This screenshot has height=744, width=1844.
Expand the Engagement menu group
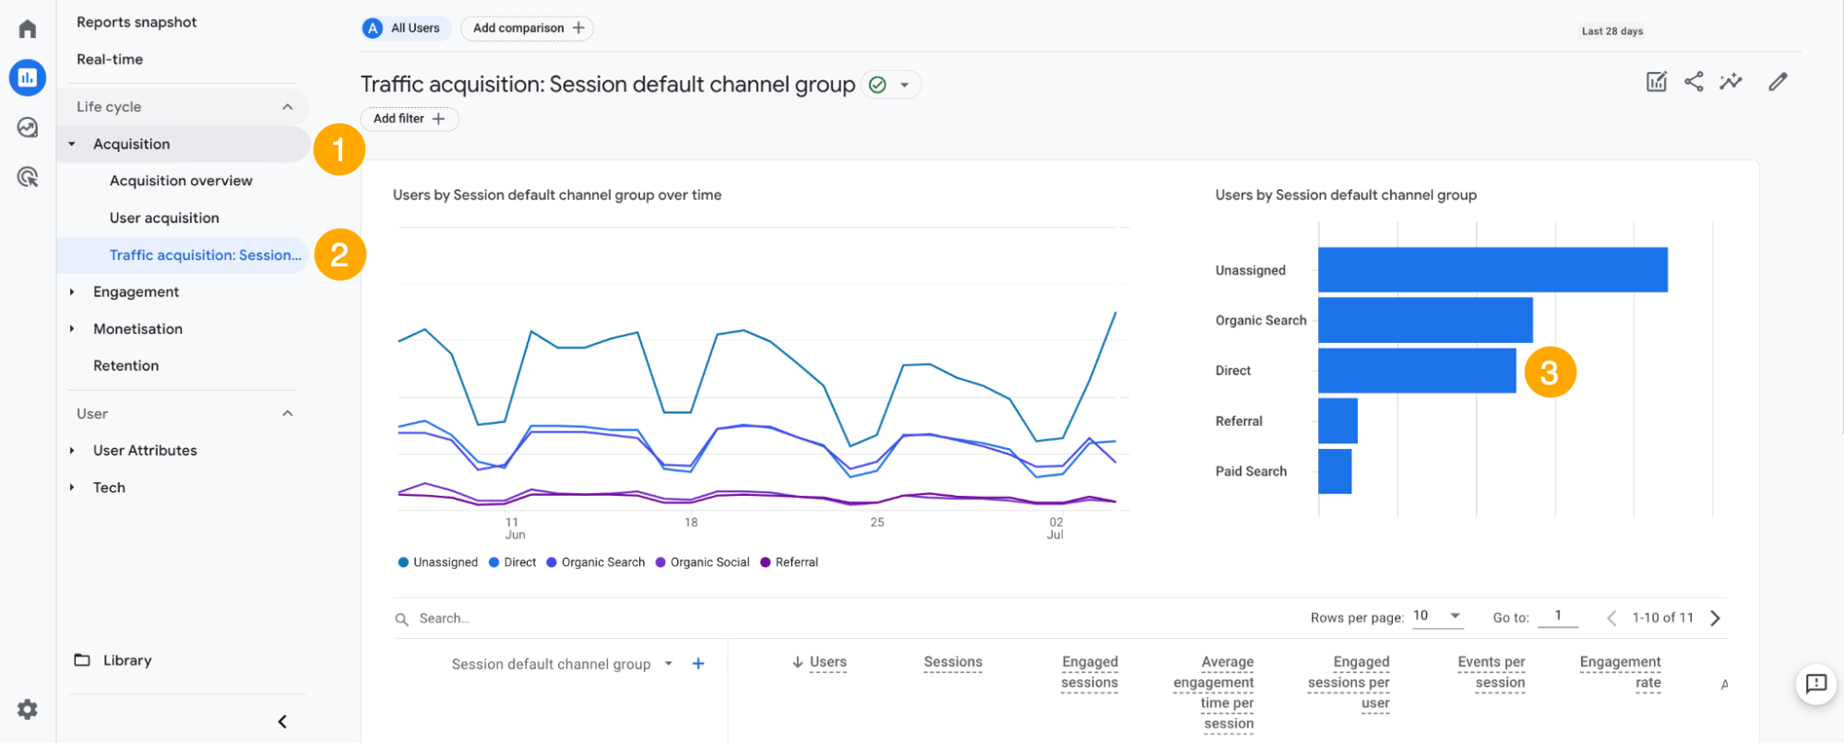tap(136, 292)
